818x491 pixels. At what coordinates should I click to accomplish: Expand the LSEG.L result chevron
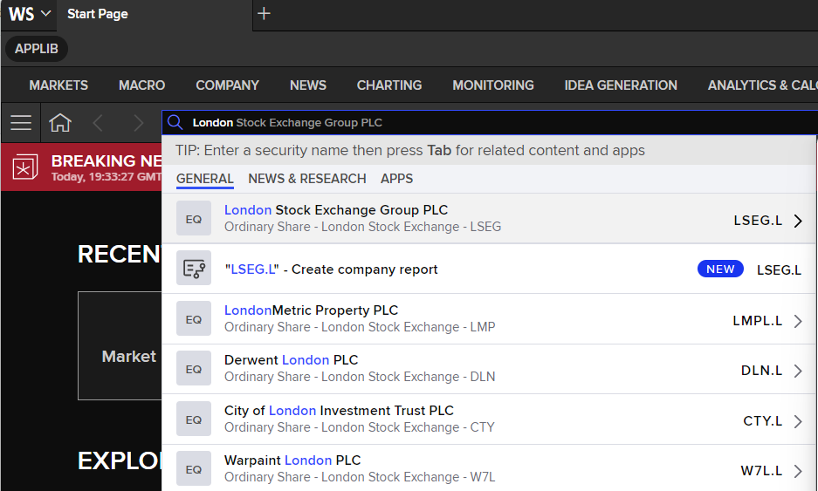pyautogui.click(x=798, y=221)
